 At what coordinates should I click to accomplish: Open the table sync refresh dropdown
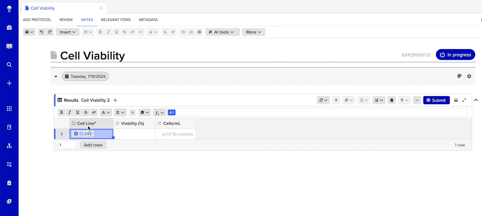323,100
